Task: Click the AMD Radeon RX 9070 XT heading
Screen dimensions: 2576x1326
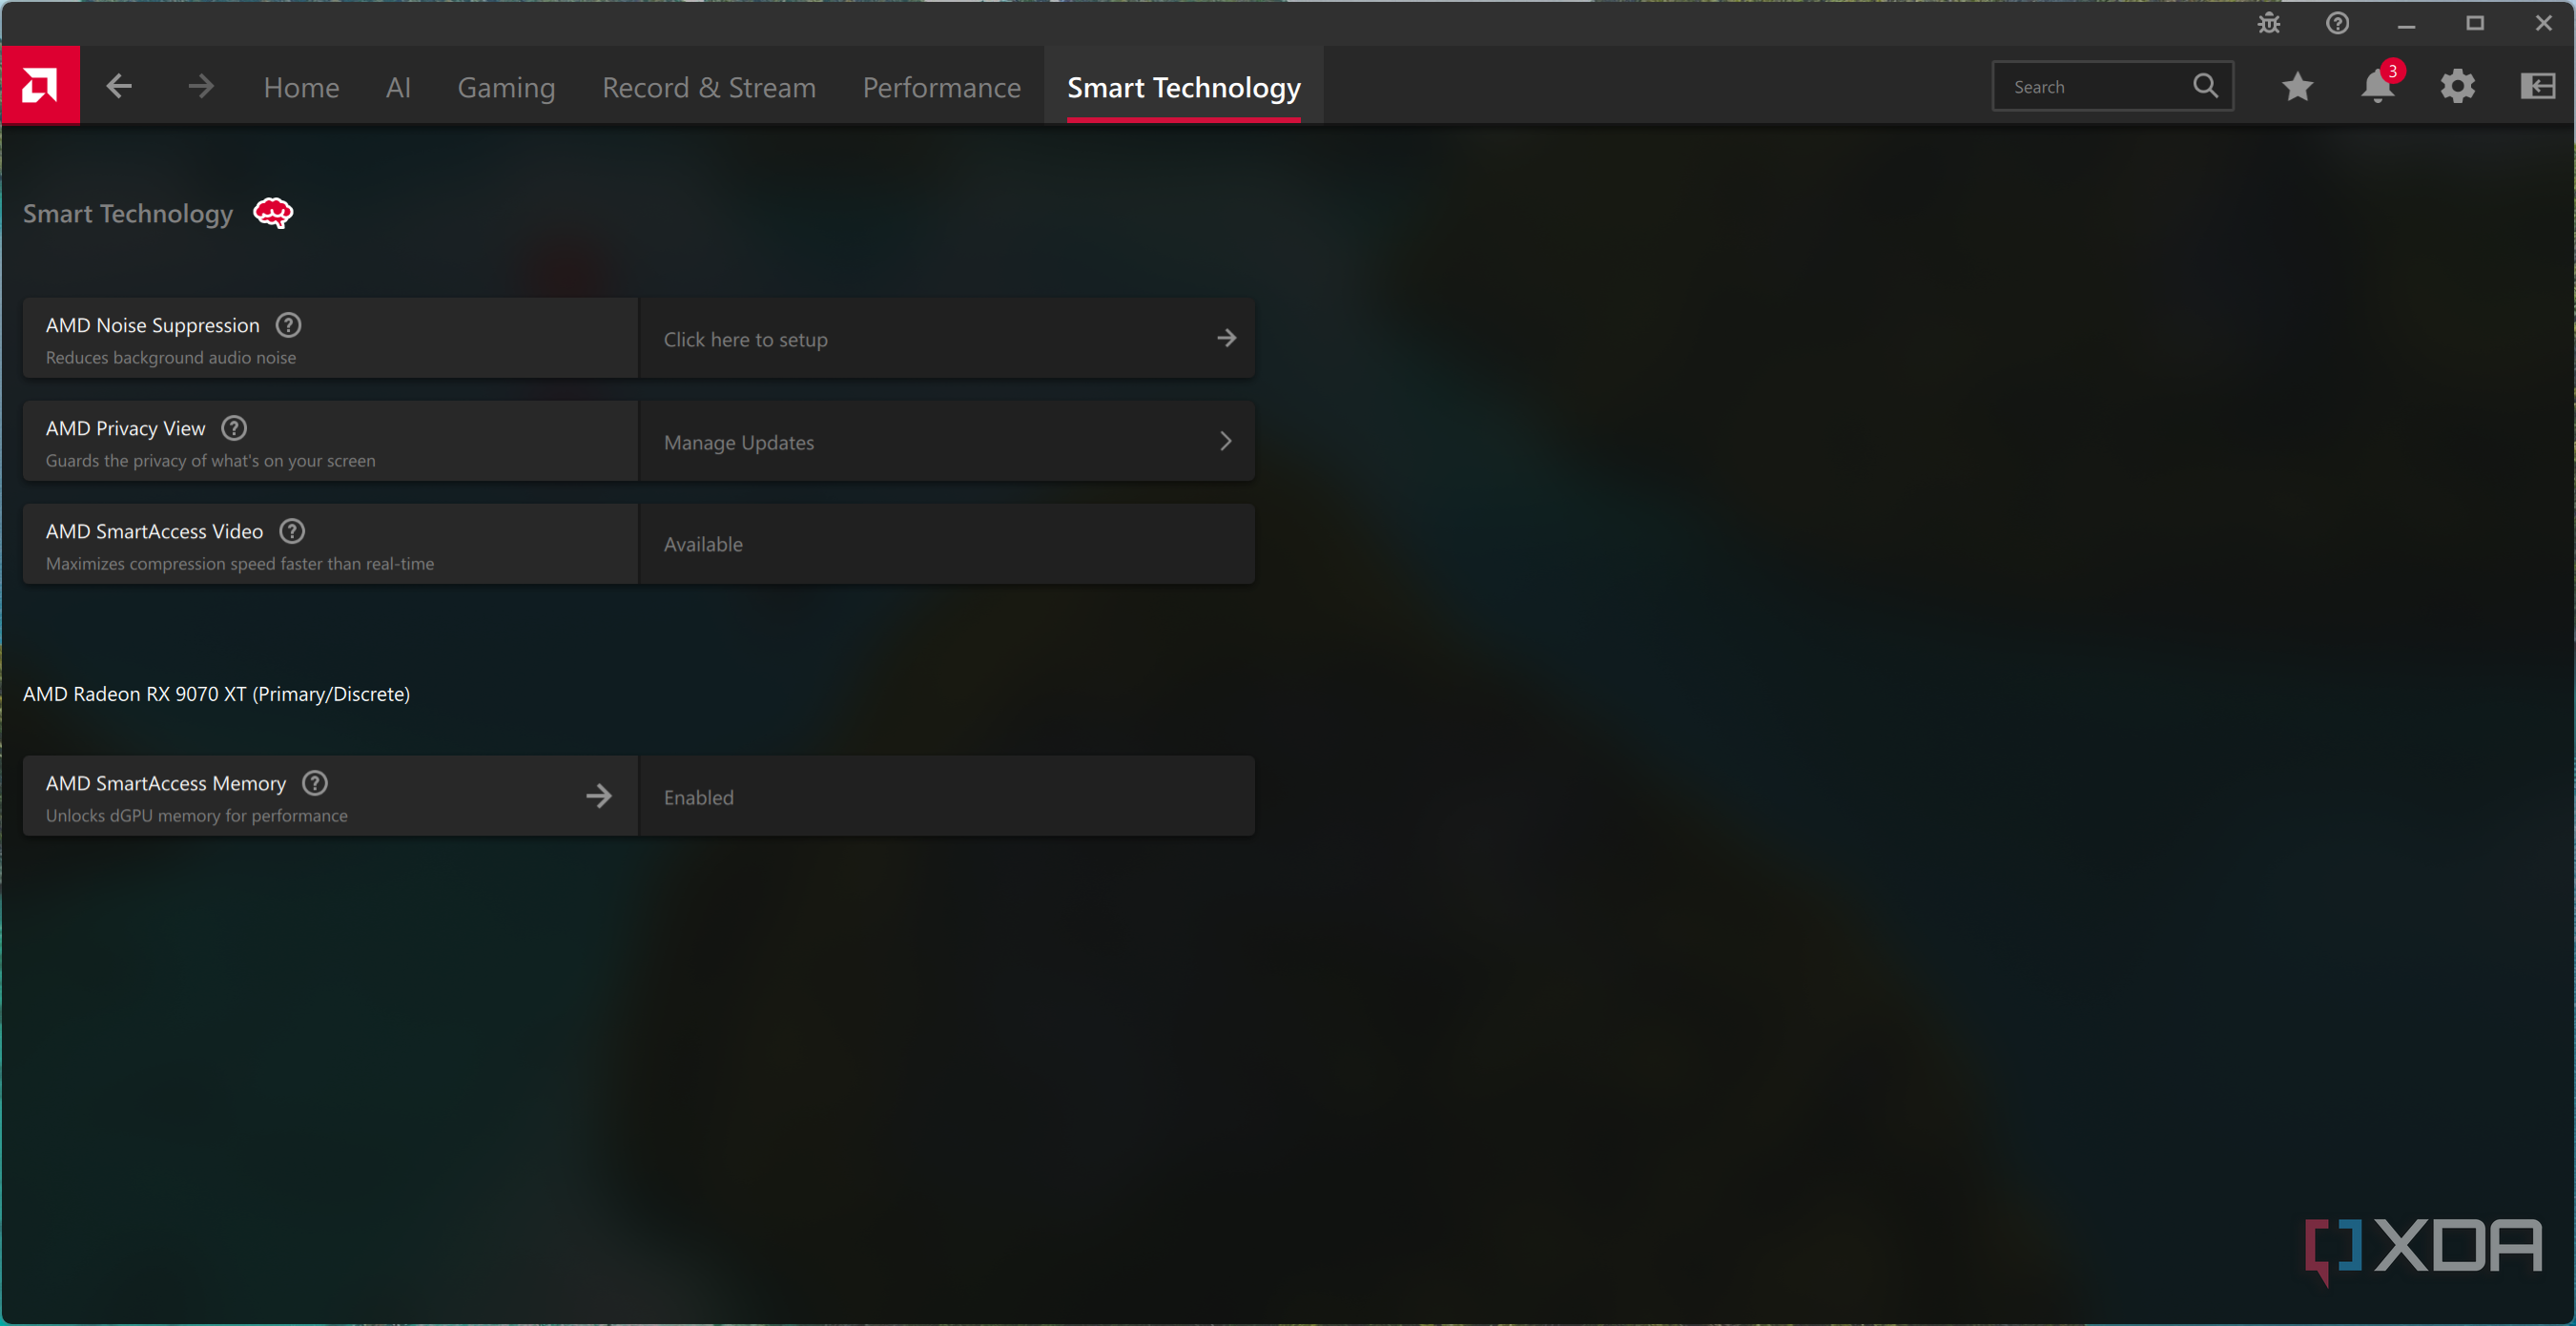Action: point(217,694)
